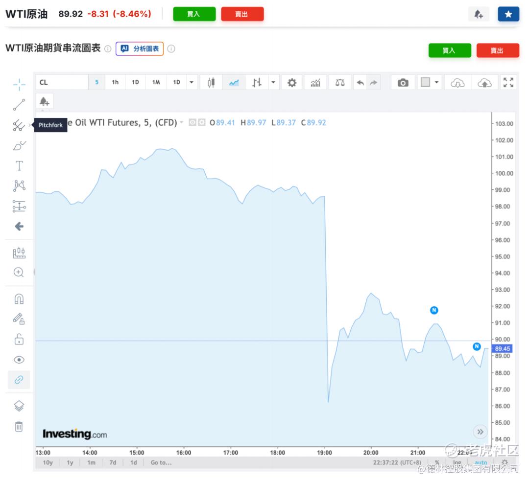Screen dimensions: 529x481
Task: Open chart properties gear in toolbar
Action: 292,83
